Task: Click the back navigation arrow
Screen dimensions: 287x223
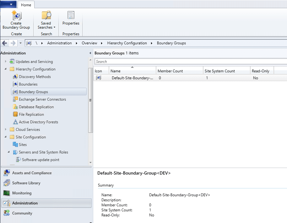Action: click(x=4, y=43)
